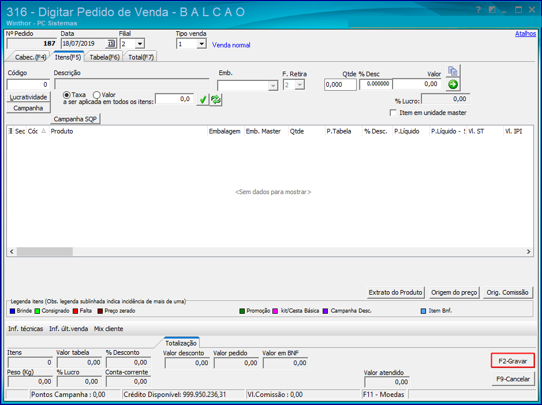Click Origem do preço button
Screen dimensions: 542x405
454,292
